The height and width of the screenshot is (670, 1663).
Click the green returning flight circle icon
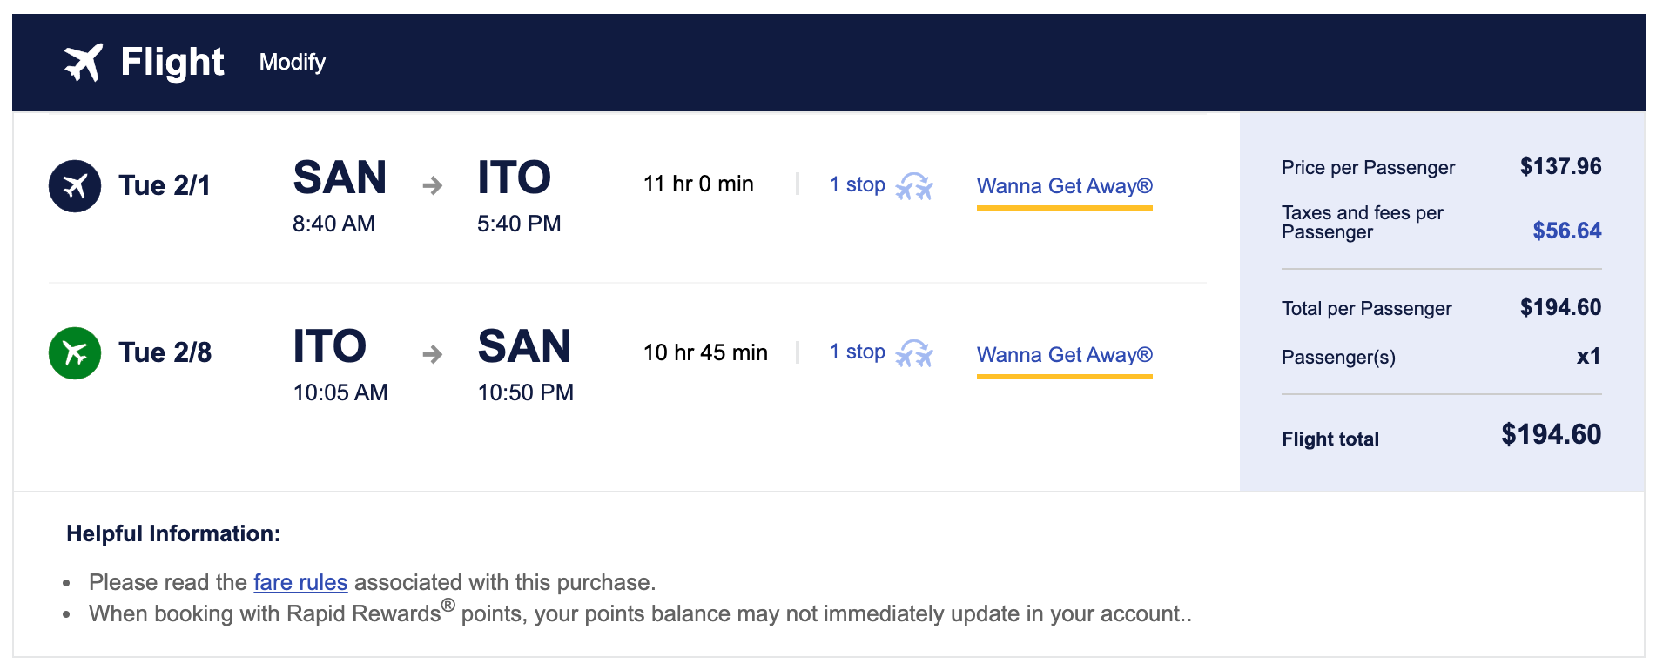tap(75, 352)
